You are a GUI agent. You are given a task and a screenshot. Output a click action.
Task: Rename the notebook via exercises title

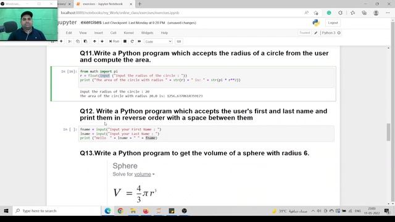click(91, 22)
